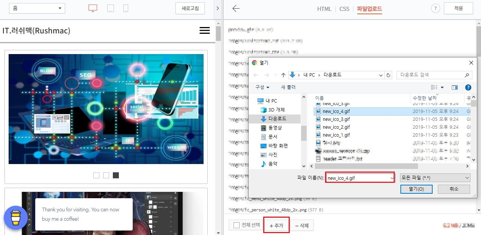Click the 새로고침 button
This screenshot has height=235, width=481.
[190, 8]
